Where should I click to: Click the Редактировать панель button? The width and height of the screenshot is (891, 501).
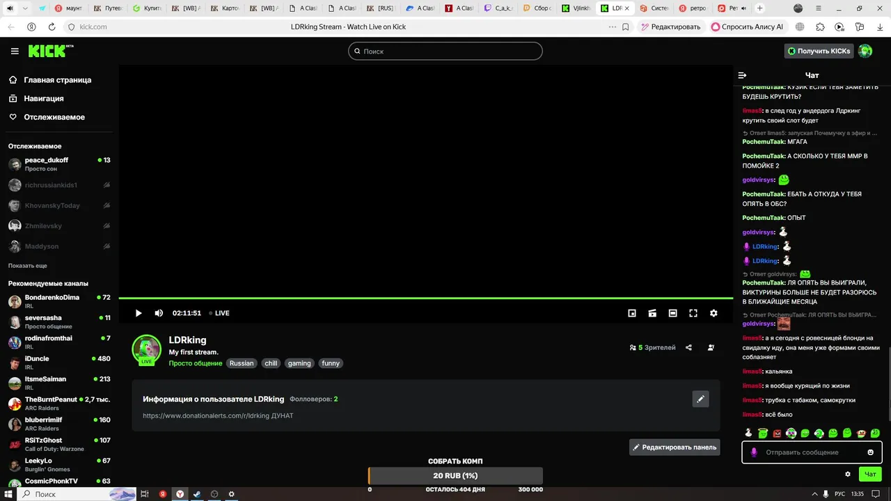(675, 447)
